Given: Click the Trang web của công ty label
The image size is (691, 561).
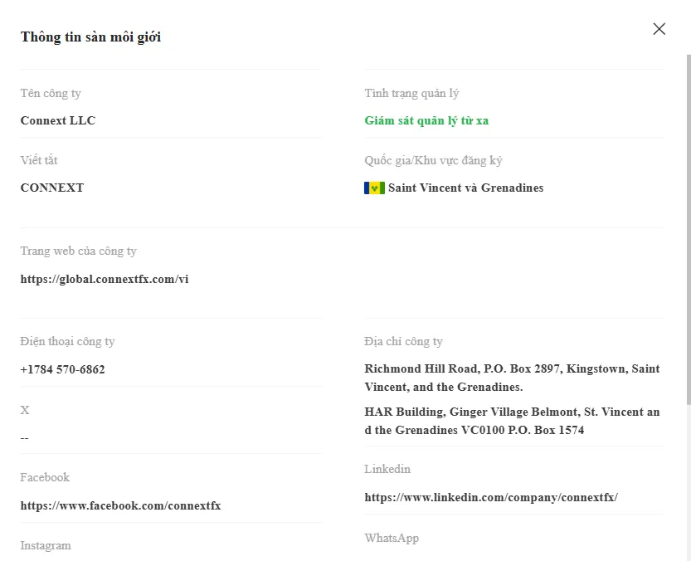Looking at the screenshot, I should (79, 251).
